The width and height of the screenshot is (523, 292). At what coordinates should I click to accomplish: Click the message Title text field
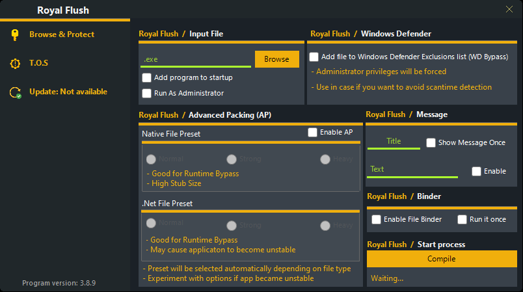pyautogui.click(x=394, y=141)
